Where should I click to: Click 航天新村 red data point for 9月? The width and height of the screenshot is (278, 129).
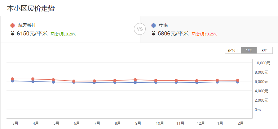tap(135, 80)
